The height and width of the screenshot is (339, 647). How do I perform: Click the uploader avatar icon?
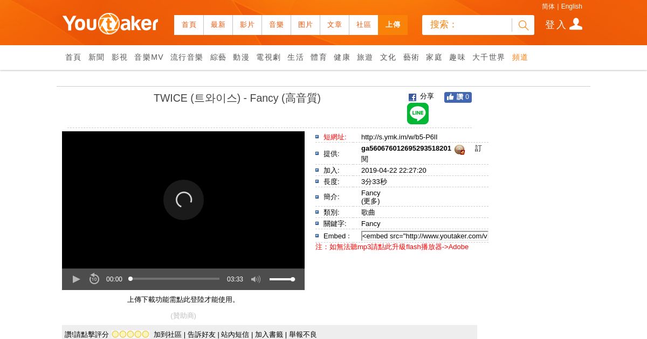click(459, 150)
